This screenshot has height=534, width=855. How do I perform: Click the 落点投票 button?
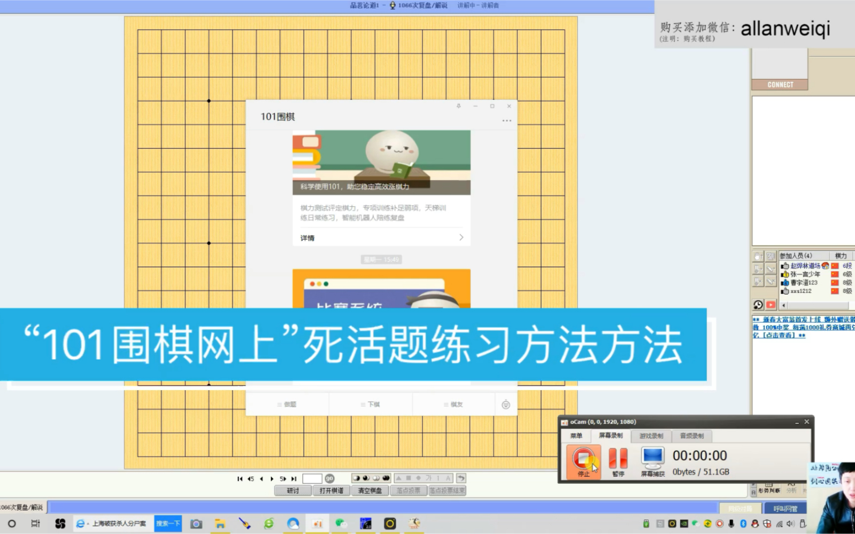click(409, 490)
